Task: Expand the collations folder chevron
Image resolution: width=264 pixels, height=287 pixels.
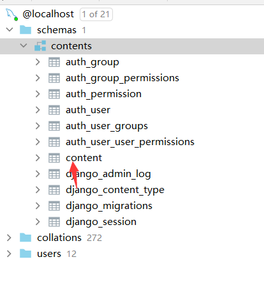Action: 9,238
